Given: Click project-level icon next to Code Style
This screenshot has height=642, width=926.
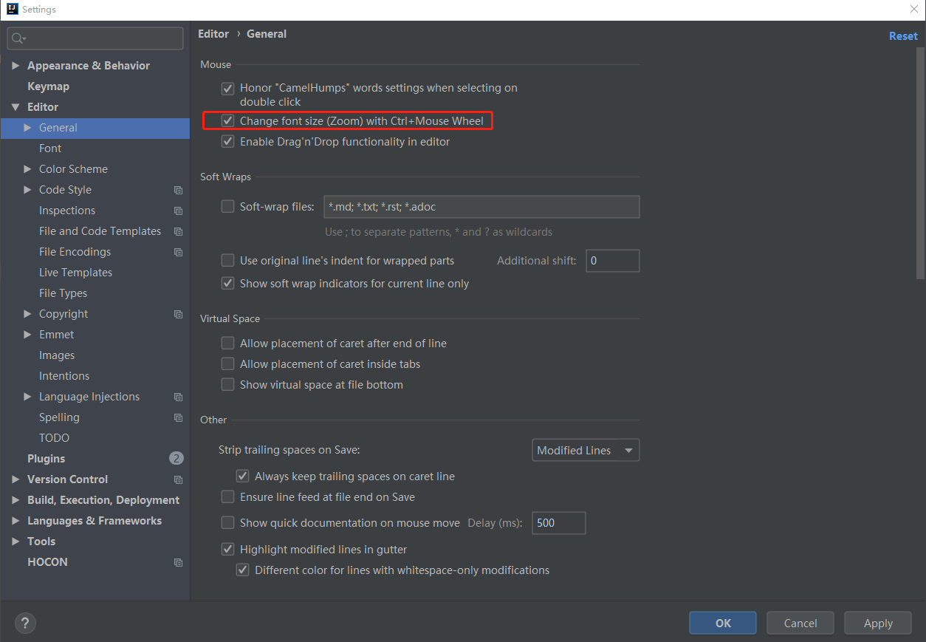Looking at the screenshot, I should coord(178,190).
